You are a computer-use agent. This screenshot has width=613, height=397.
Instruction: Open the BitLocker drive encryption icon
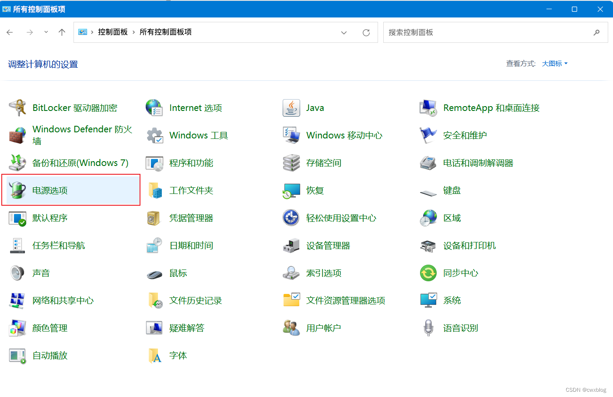coord(18,108)
